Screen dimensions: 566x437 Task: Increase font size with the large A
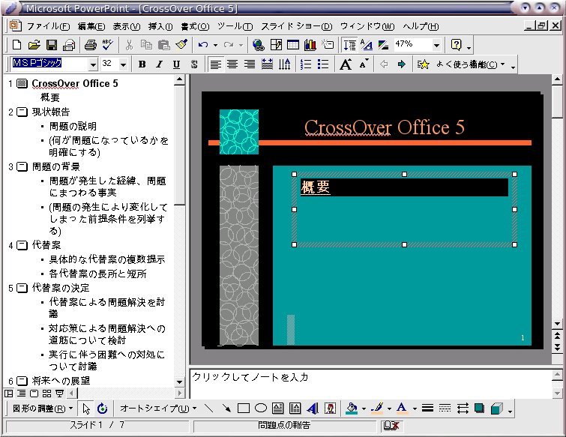click(x=346, y=64)
